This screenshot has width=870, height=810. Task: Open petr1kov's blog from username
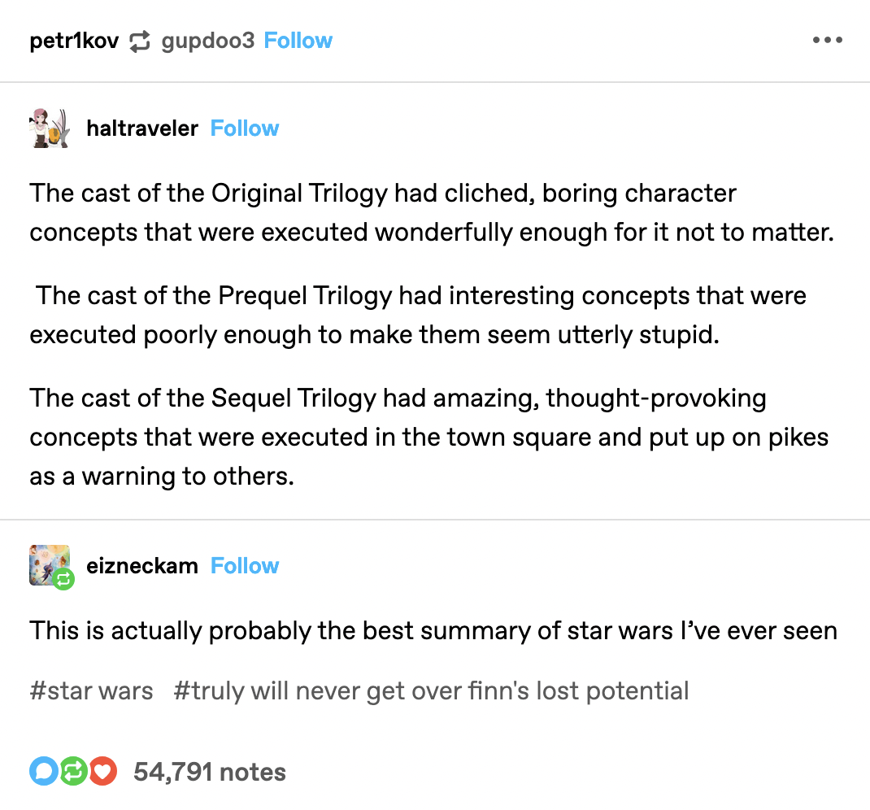click(x=74, y=41)
